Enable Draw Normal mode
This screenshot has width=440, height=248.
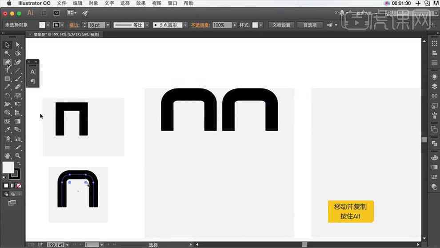click(6, 194)
